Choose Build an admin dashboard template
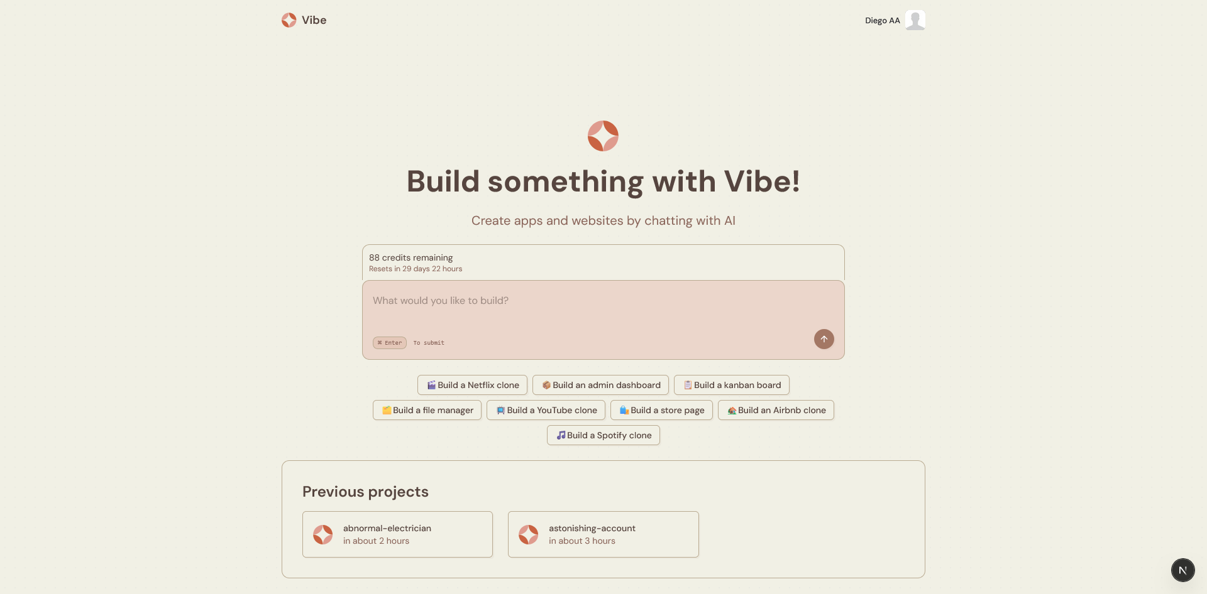Viewport: 1207px width, 594px height. tap(600, 385)
